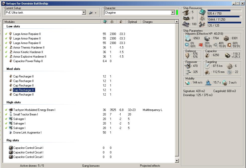The width and height of the screenshot is (246, 168).
Task: Click the drone bandwidth icon beside 125 / 125
Action: pyautogui.click(x=202, y=24)
